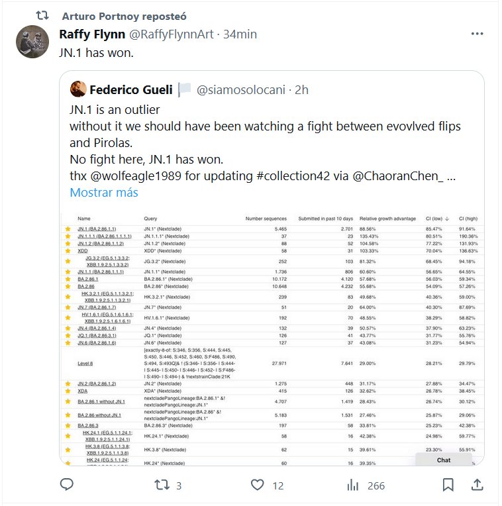The height and width of the screenshot is (506, 502).
Task: Sort by CI (low) column header
Action: point(437,218)
